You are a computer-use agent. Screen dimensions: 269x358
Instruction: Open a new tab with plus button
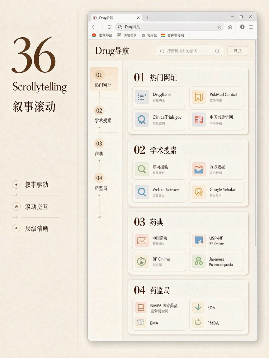pyautogui.click(x=148, y=18)
